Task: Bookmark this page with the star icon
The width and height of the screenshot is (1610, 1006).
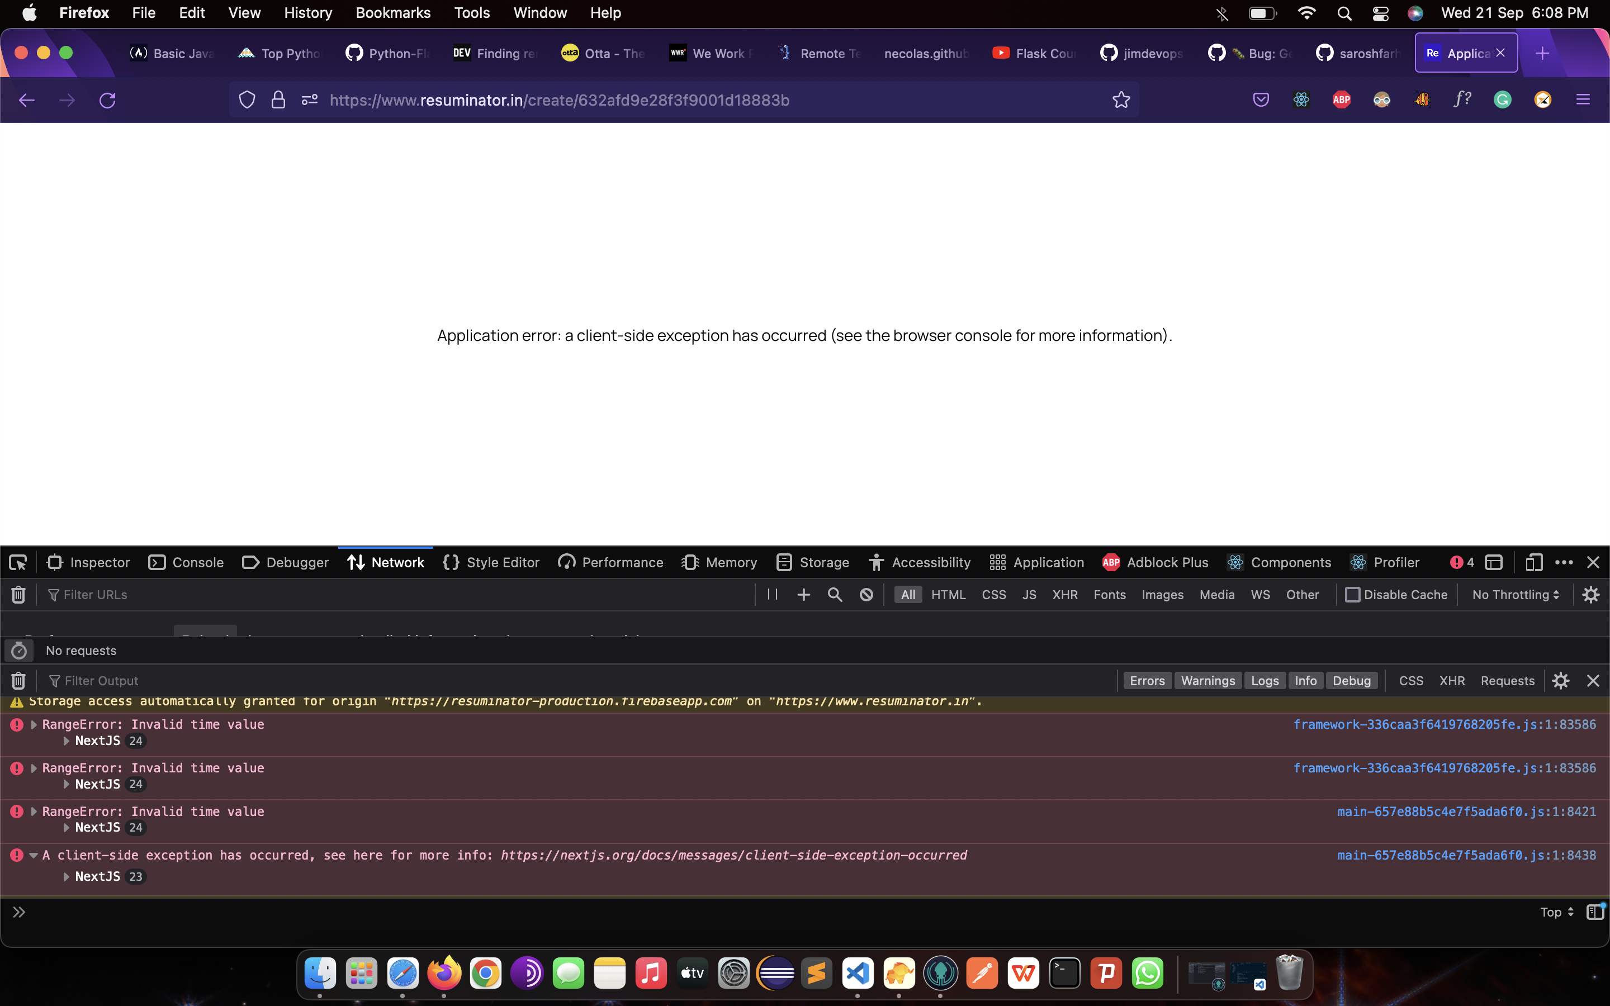Action: 1121,100
